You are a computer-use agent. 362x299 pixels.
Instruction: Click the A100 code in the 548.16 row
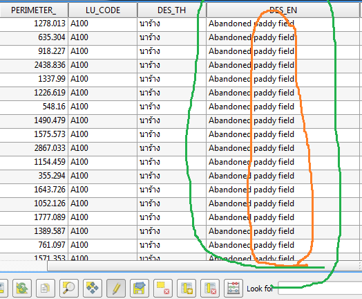(79, 107)
